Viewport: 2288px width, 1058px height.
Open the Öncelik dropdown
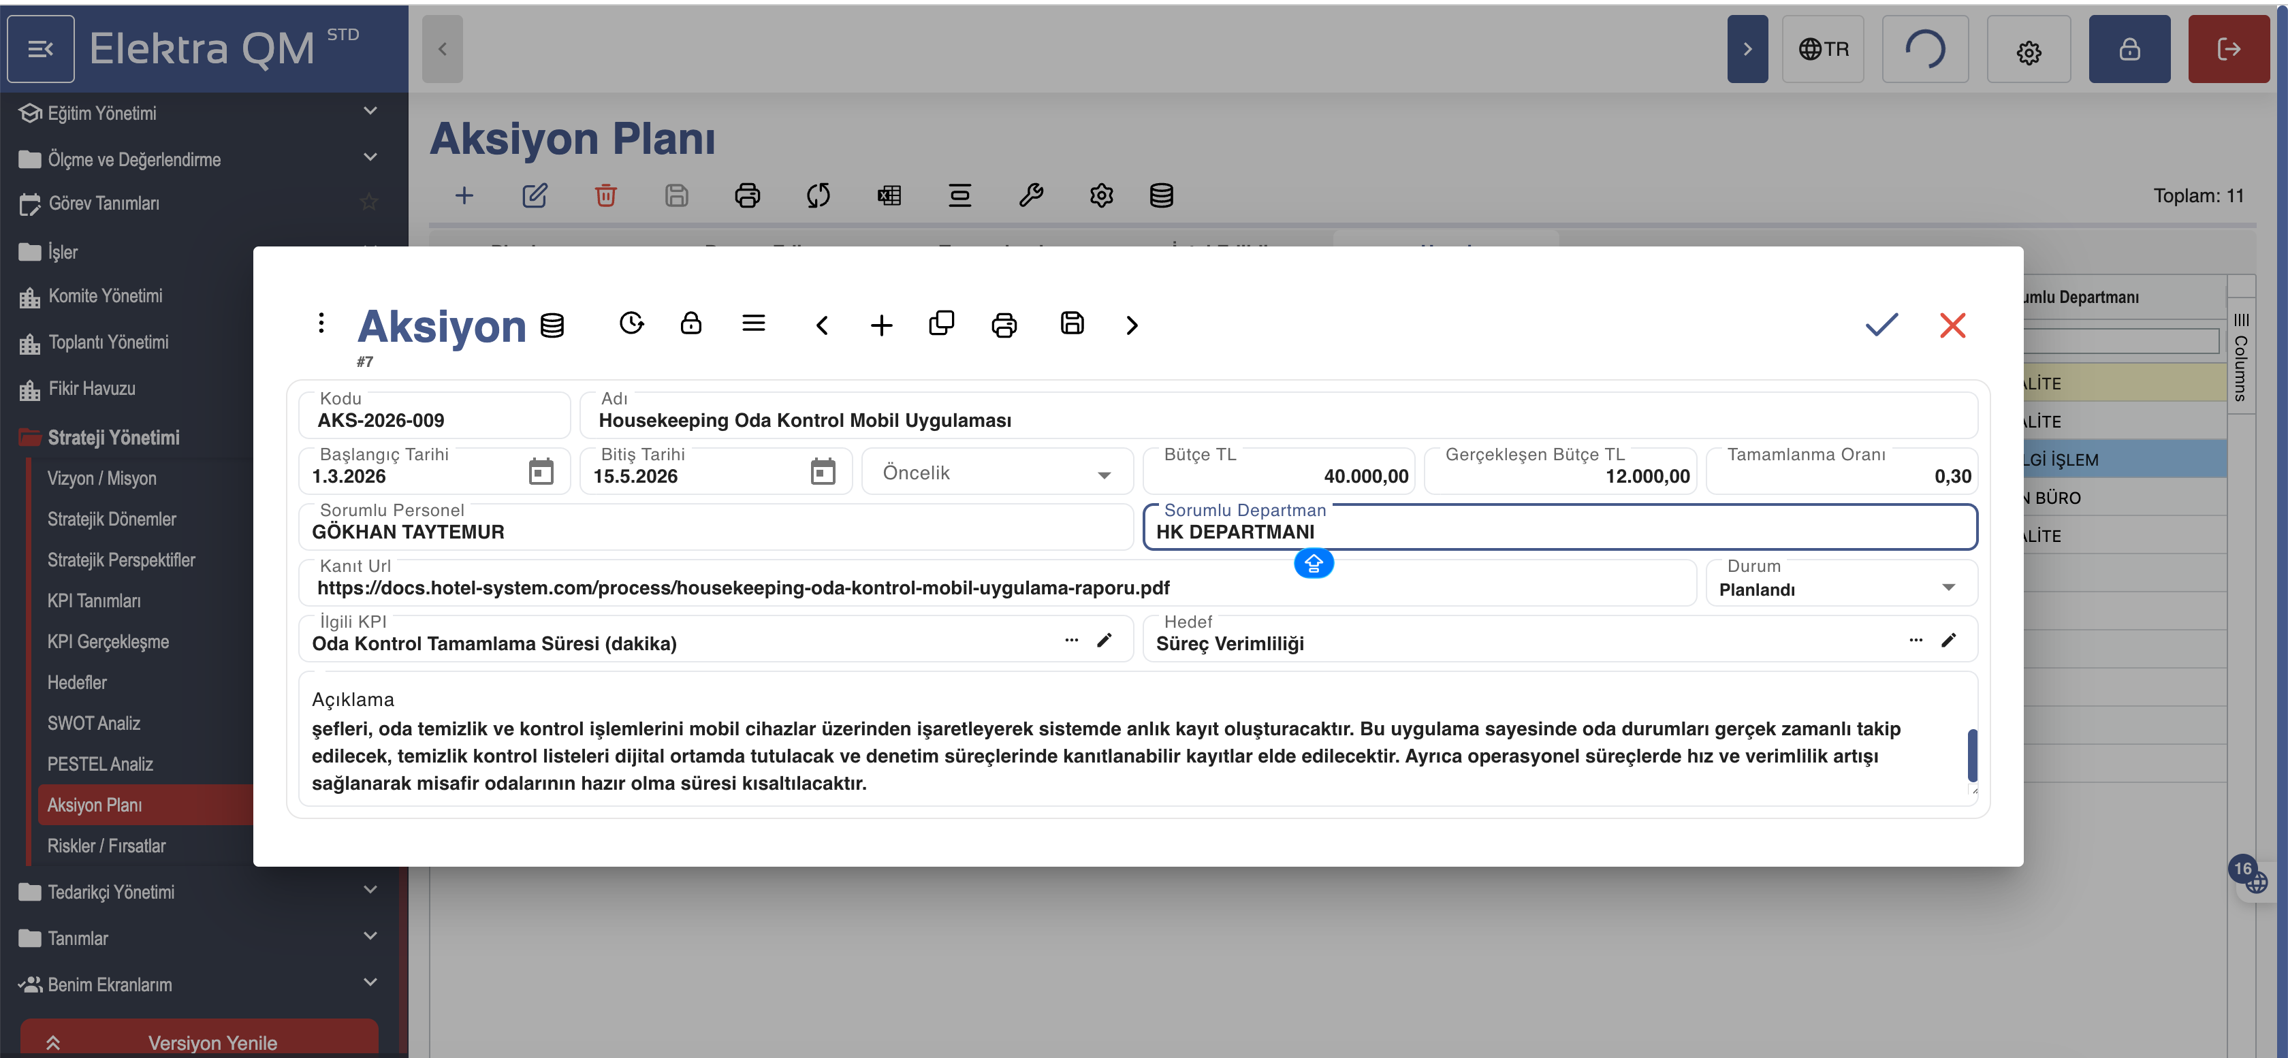click(996, 473)
